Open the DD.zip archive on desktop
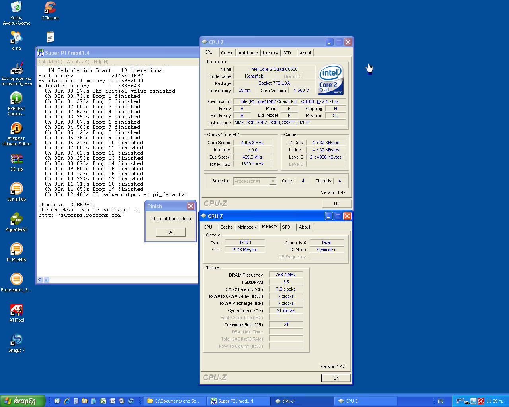This screenshot has width=509, height=407. click(x=16, y=162)
